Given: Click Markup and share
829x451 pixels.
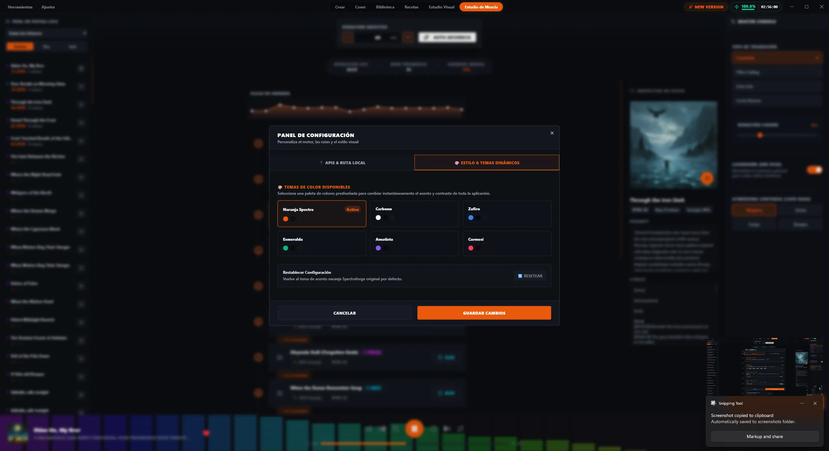Looking at the screenshot, I should pos(765,436).
